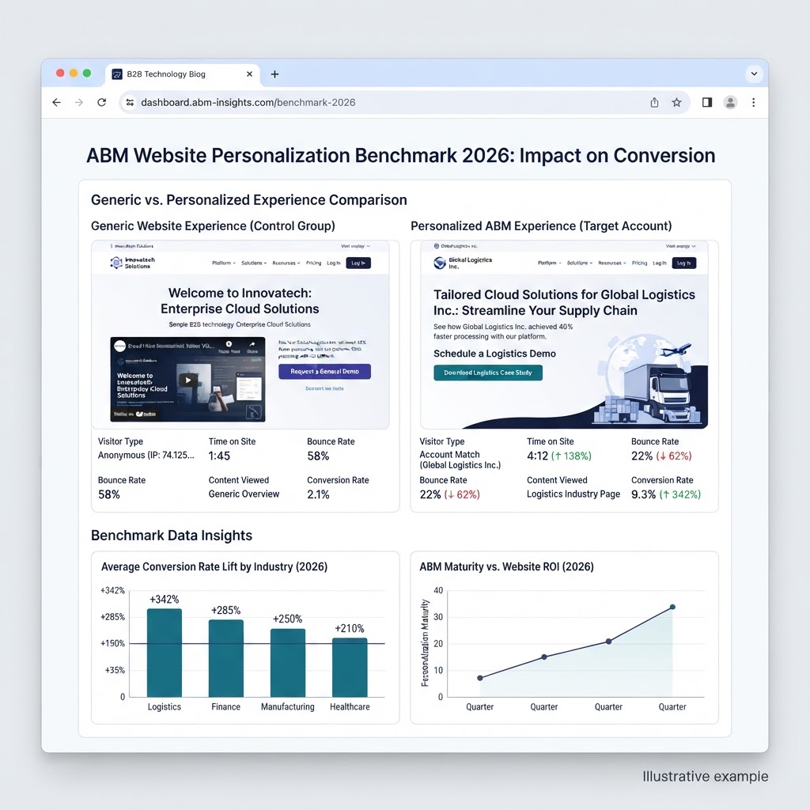Screen dimensions: 810x810
Task: Close the B2B Technology Blog tab
Action: click(249, 74)
